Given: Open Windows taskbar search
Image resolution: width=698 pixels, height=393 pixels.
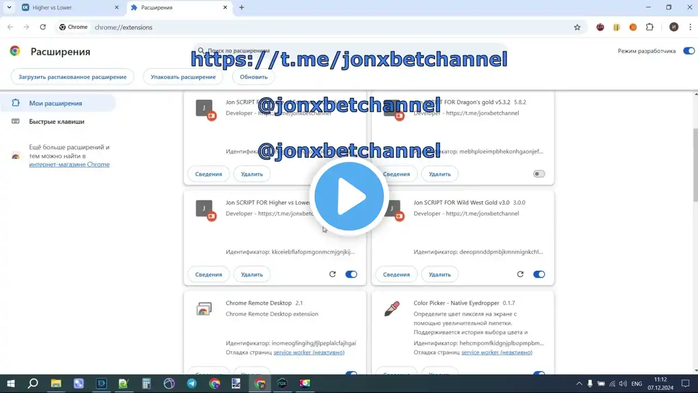Looking at the screenshot, I should coord(33,384).
